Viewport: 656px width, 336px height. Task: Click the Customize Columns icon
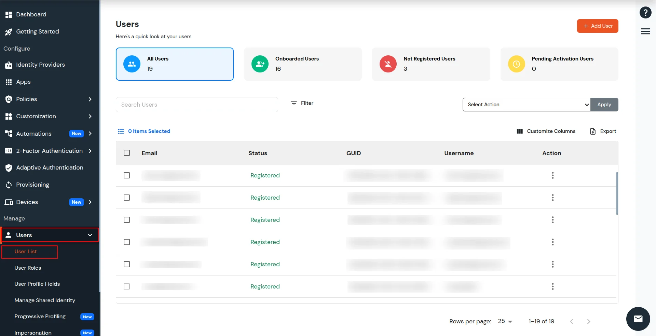click(520, 131)
